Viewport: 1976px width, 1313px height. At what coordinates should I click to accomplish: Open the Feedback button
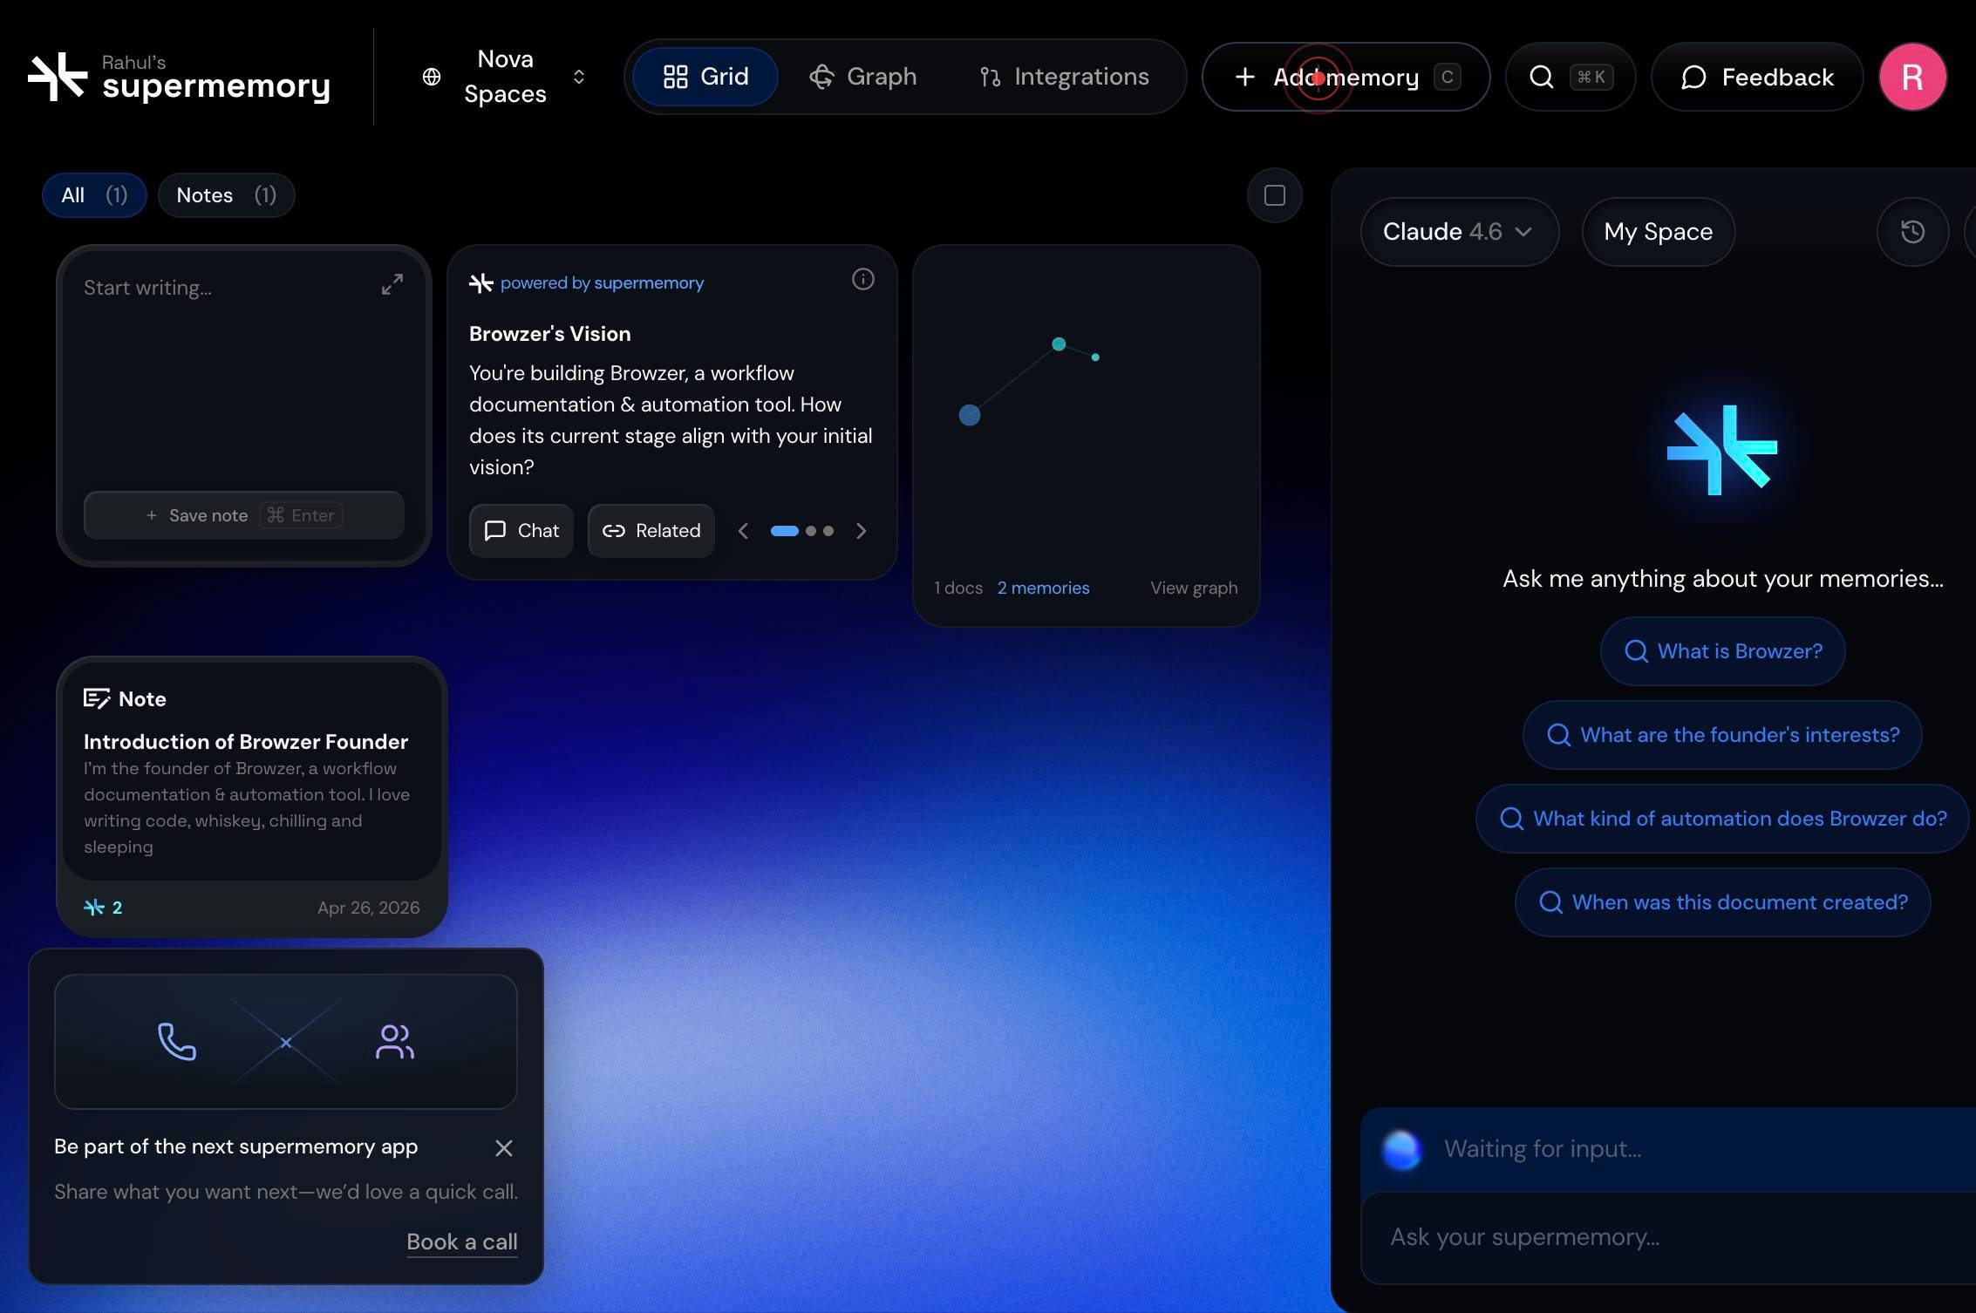1757,77
